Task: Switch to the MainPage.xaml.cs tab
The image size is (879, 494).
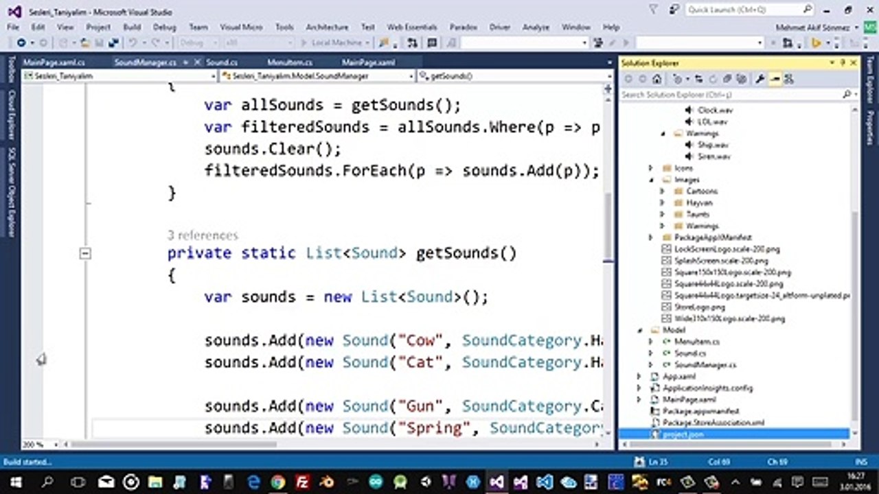Action: tap(54, 62)
